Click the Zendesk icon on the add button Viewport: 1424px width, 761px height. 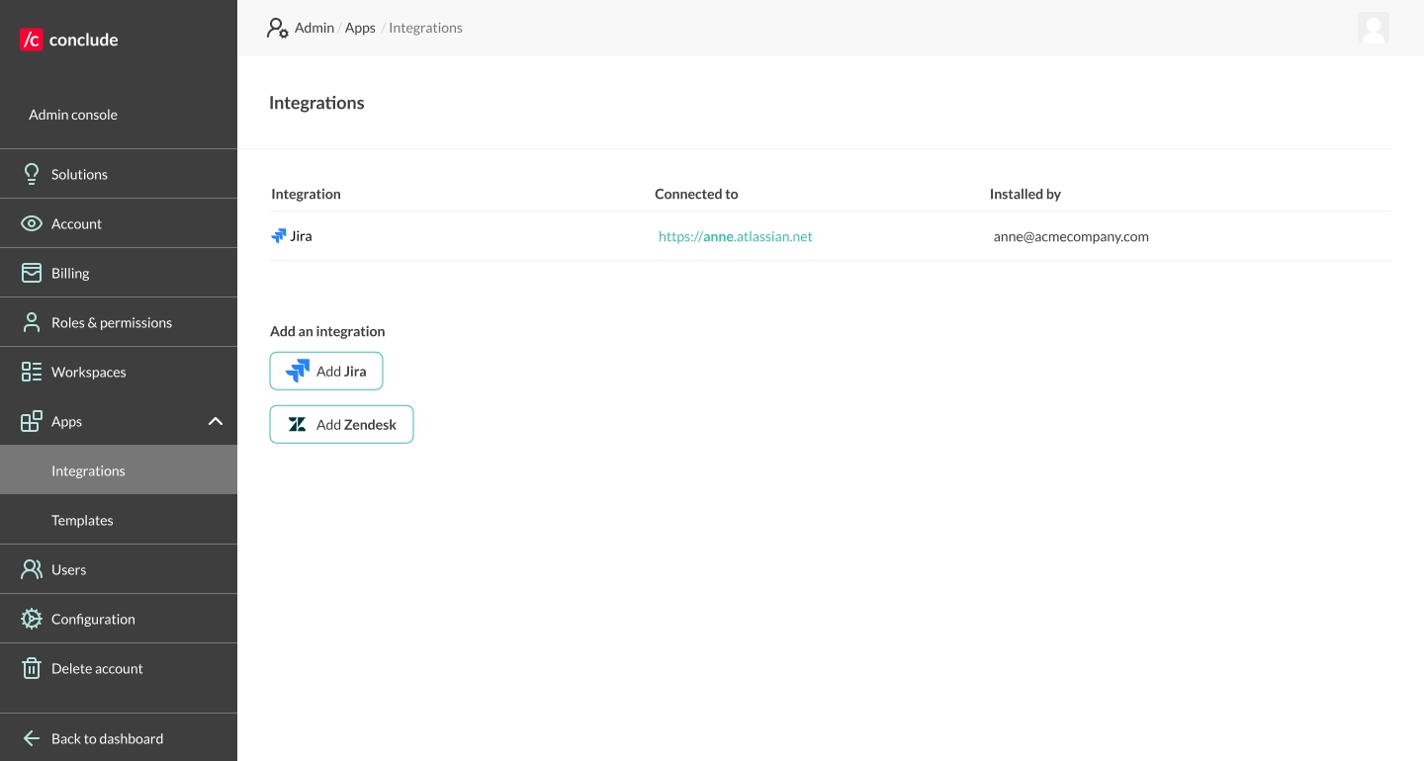coord(298,424)
